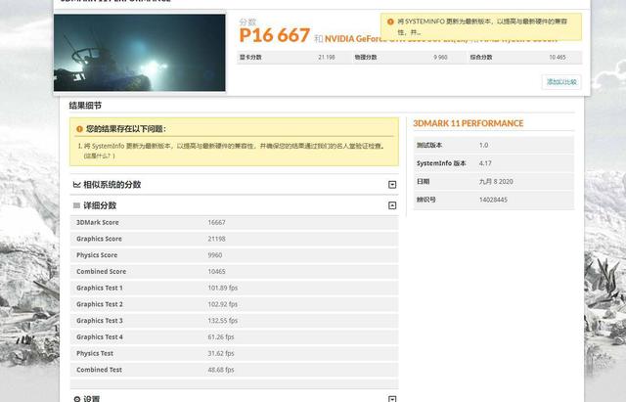The image size is (626, 402).
Task: Select Graphics Test 3 value 132.55 fps
Action: coord(222,321)
